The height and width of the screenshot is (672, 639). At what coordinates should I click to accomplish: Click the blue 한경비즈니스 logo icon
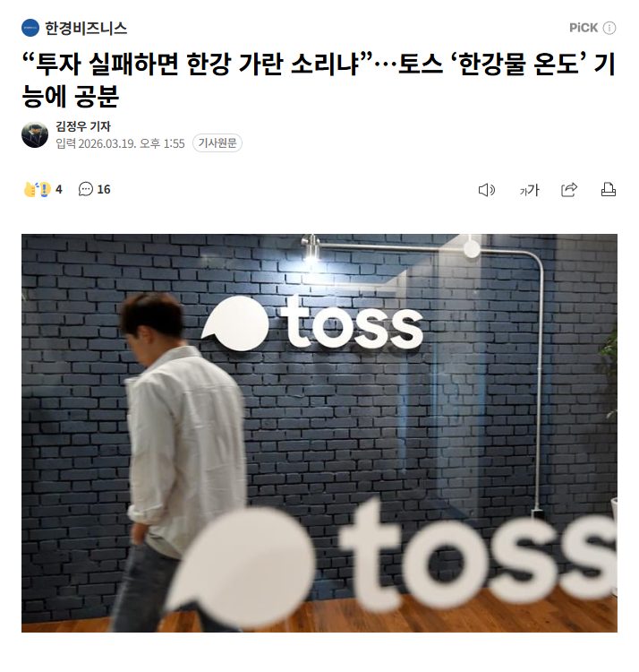30,28
